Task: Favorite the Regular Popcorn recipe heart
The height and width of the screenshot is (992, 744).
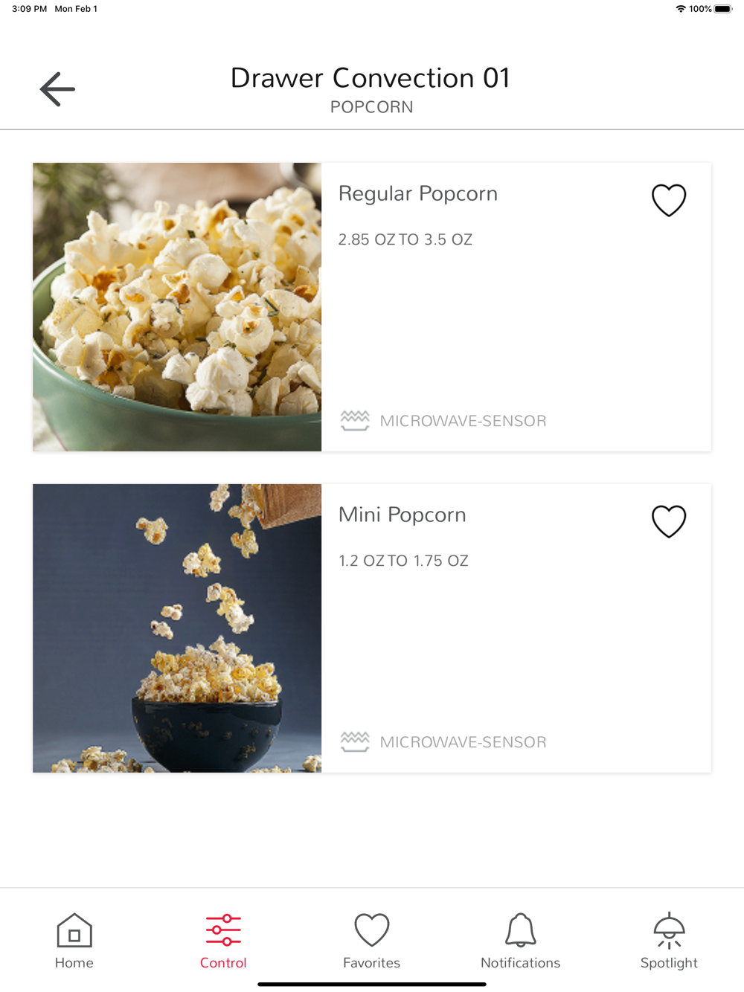Action: (x=669, y=200)
